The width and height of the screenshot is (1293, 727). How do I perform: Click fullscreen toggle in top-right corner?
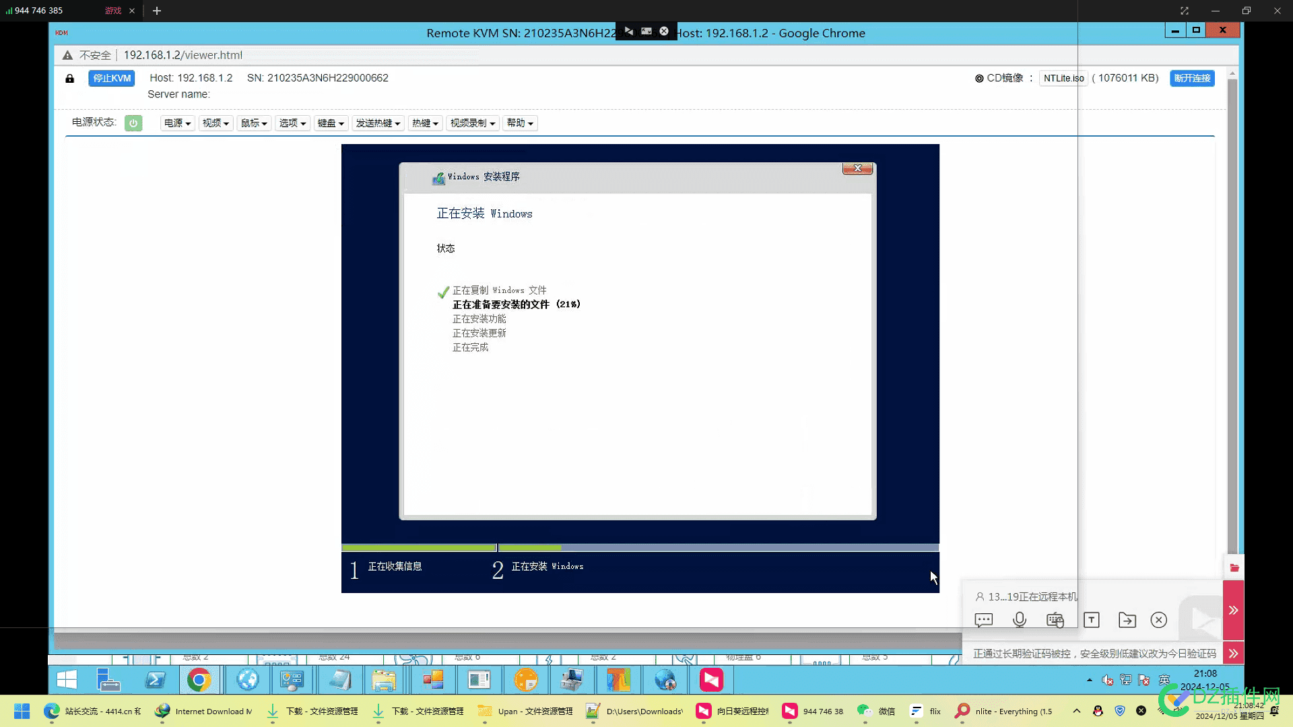pos(1185,11)
